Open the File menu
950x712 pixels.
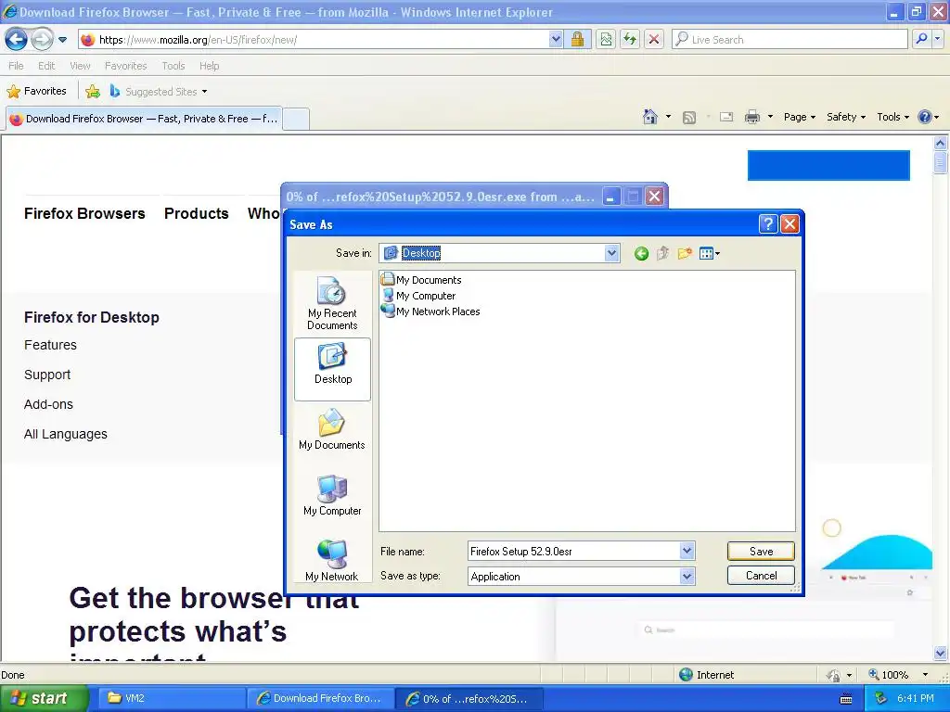tap(17, 66)
